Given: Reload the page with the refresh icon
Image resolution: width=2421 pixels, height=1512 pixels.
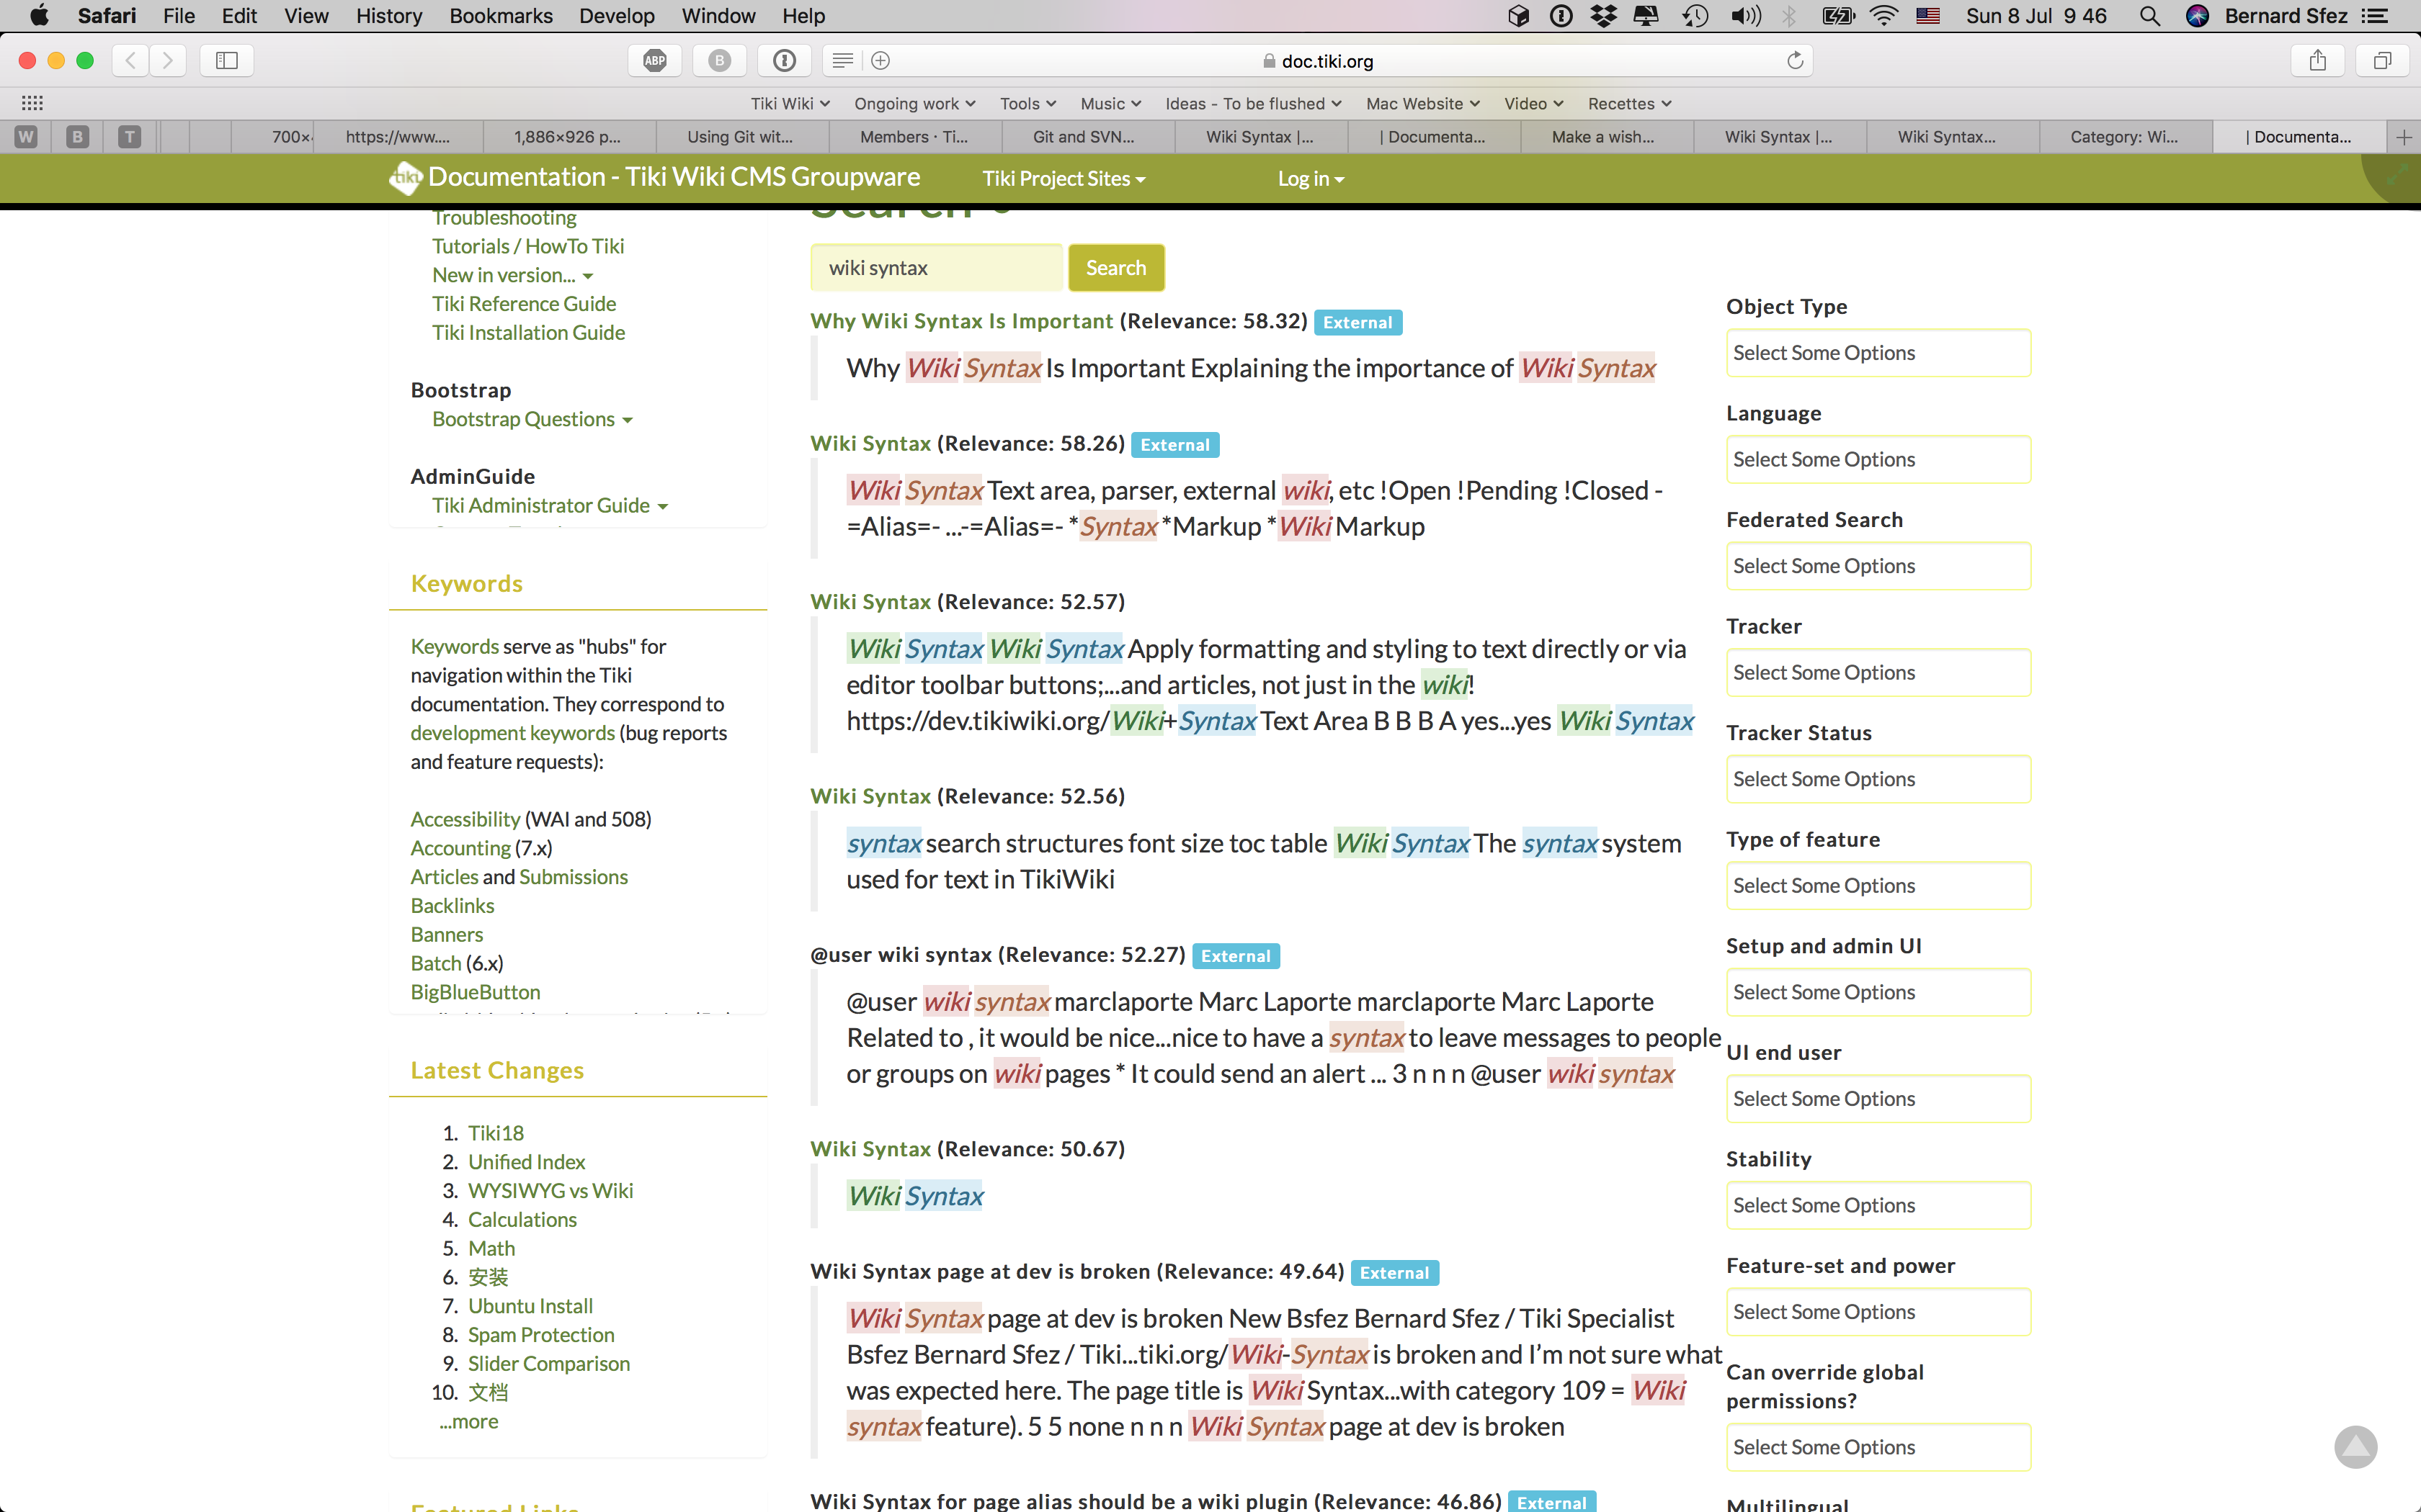Looking at the screenshot, I should click(1795, 61).
